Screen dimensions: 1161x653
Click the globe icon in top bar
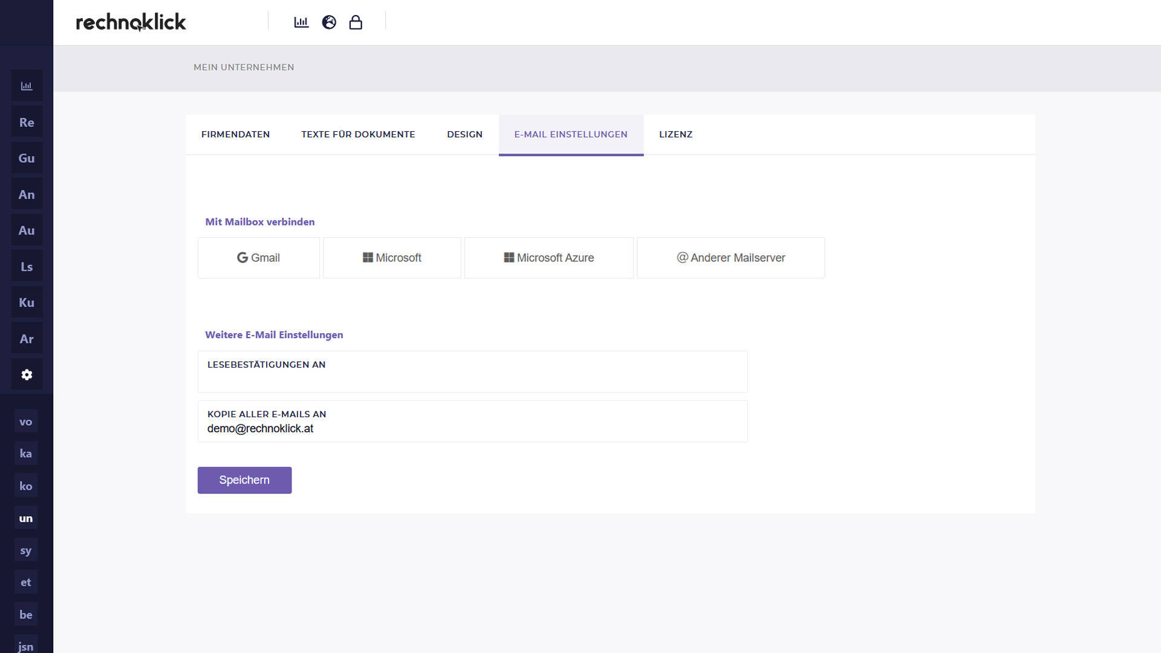329,22
